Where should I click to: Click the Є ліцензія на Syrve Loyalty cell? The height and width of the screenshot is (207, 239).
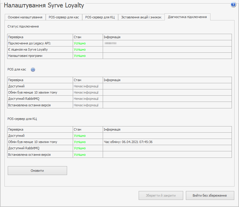tap(40, 49)
